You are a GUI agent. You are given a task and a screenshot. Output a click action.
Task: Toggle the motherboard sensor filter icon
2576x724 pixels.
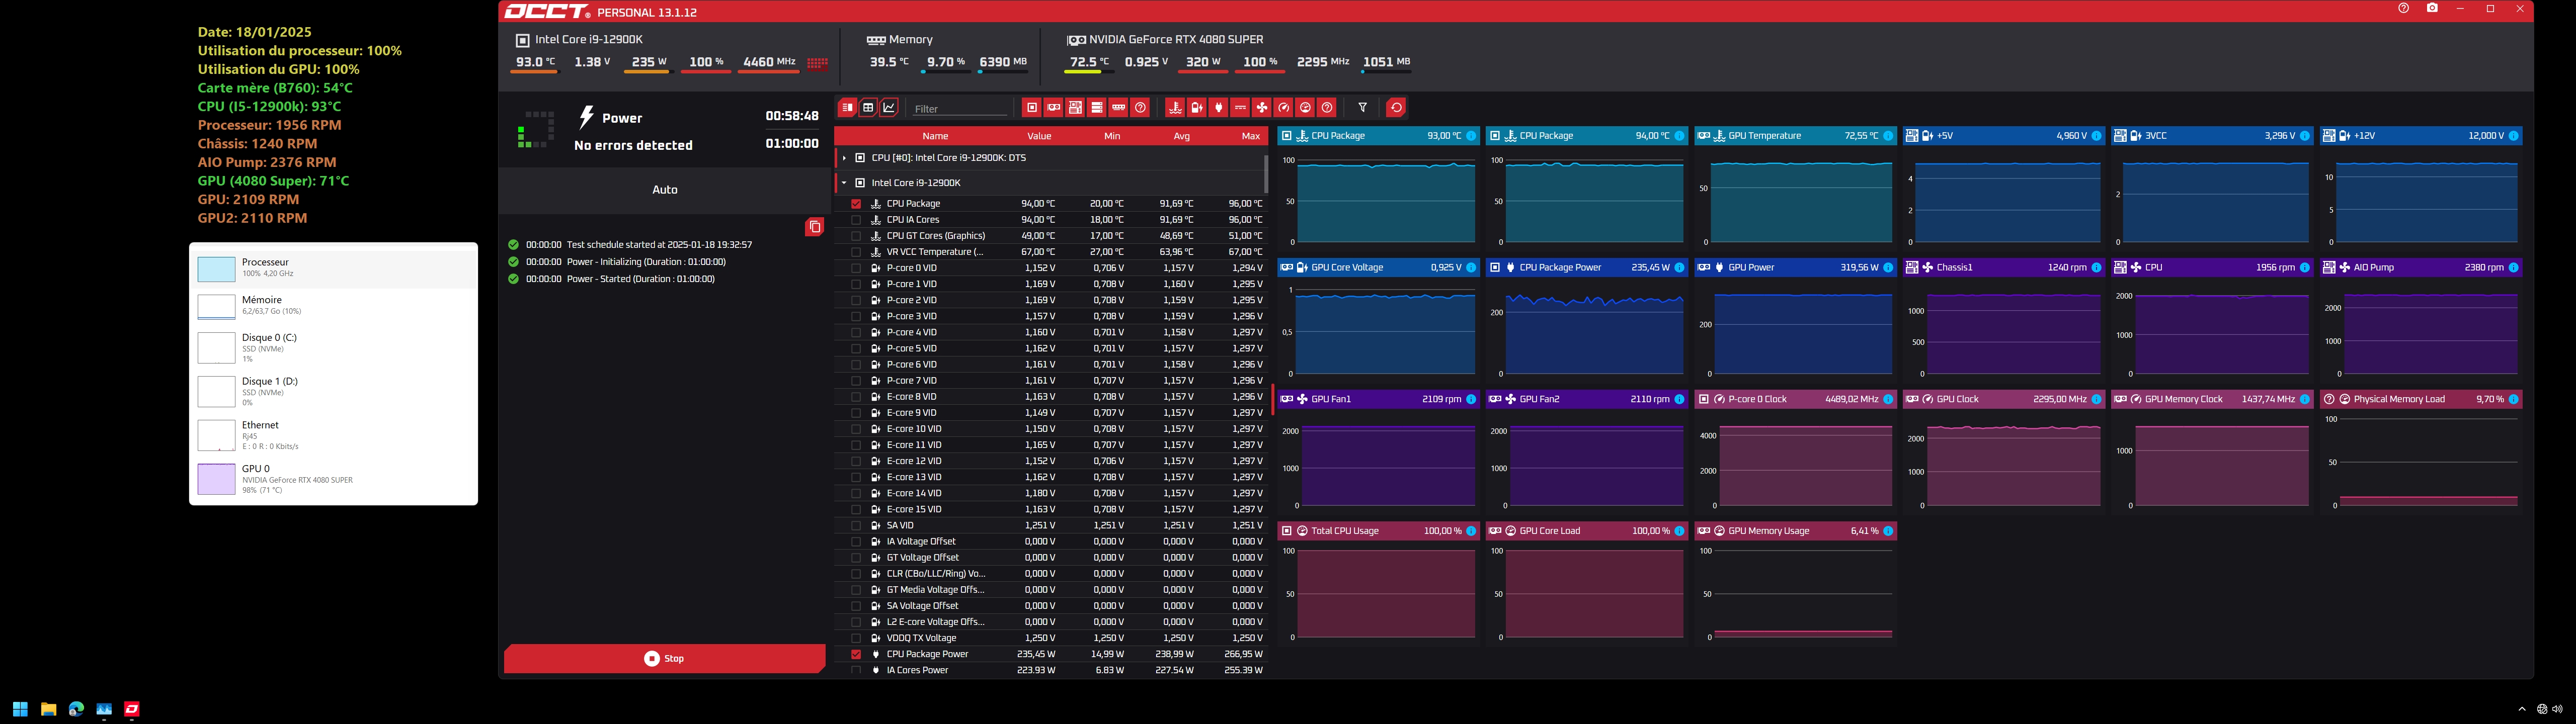pyautogui.click(x=1075, y=108)
